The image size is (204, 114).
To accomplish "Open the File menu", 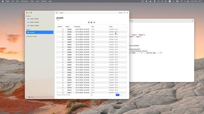I will 13,1.
